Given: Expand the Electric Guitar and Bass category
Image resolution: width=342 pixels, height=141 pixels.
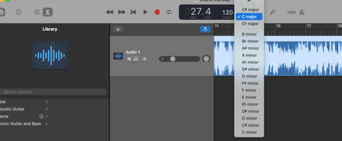Looking at the screenshot, I should (47, 124).
